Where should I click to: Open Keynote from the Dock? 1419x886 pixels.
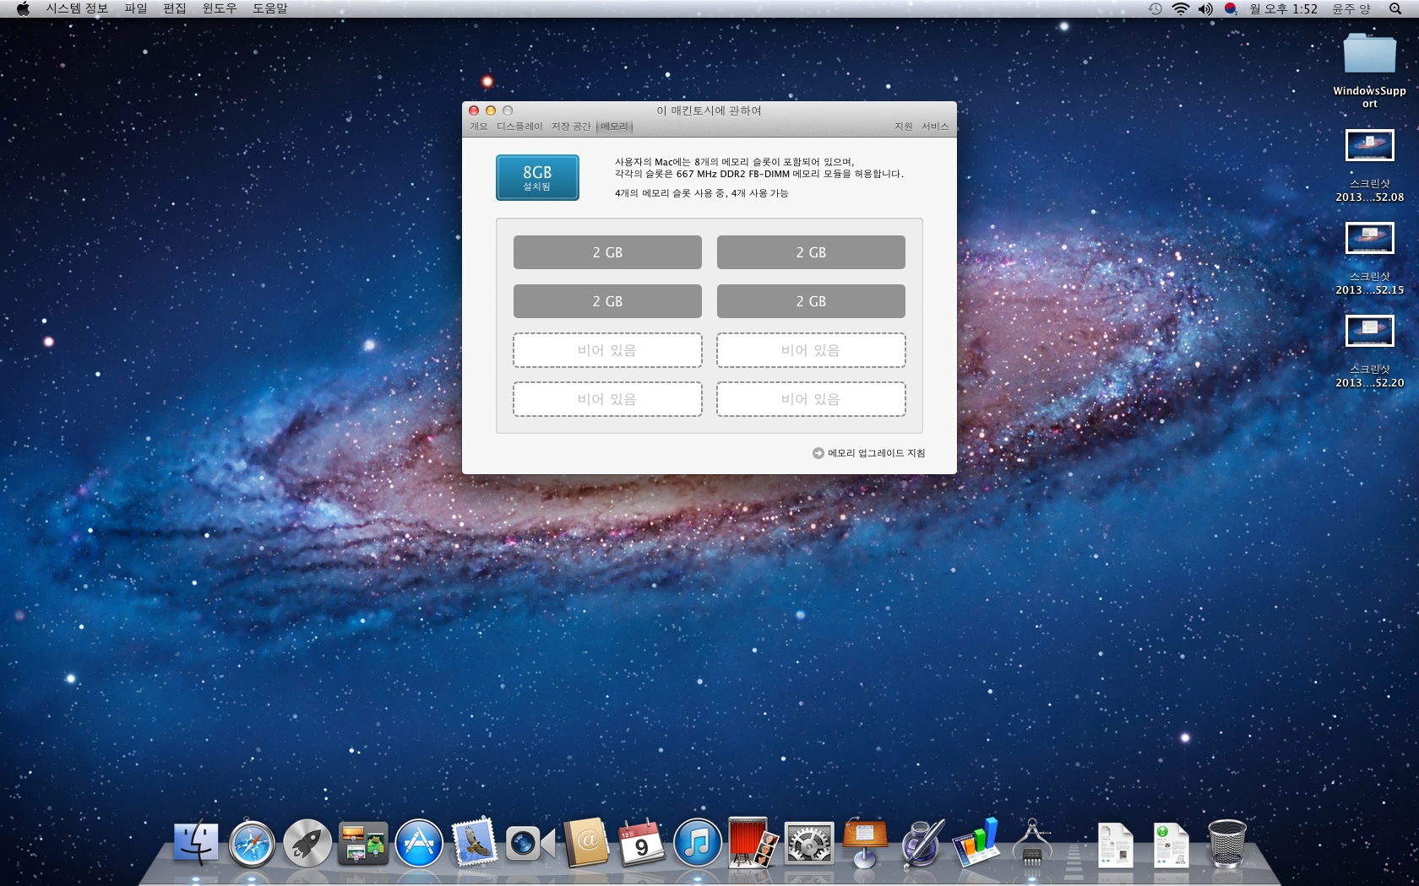coord(865,844)
